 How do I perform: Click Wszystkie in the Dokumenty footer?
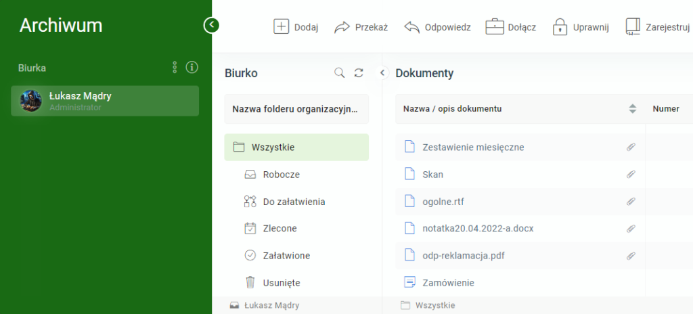pos(435,305)
